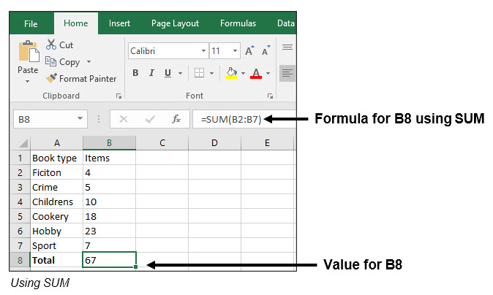This screenshot has height=295, width=493.
Task: Select row 4 header
Action: [20, 202]
